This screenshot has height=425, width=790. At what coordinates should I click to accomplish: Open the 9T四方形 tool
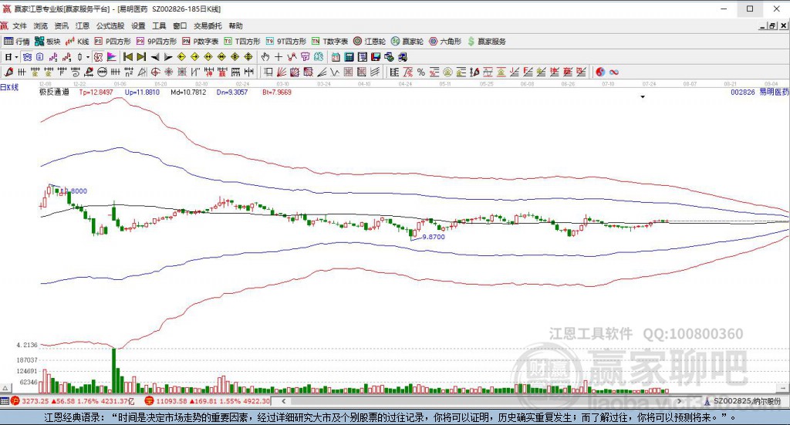(285, 42)
